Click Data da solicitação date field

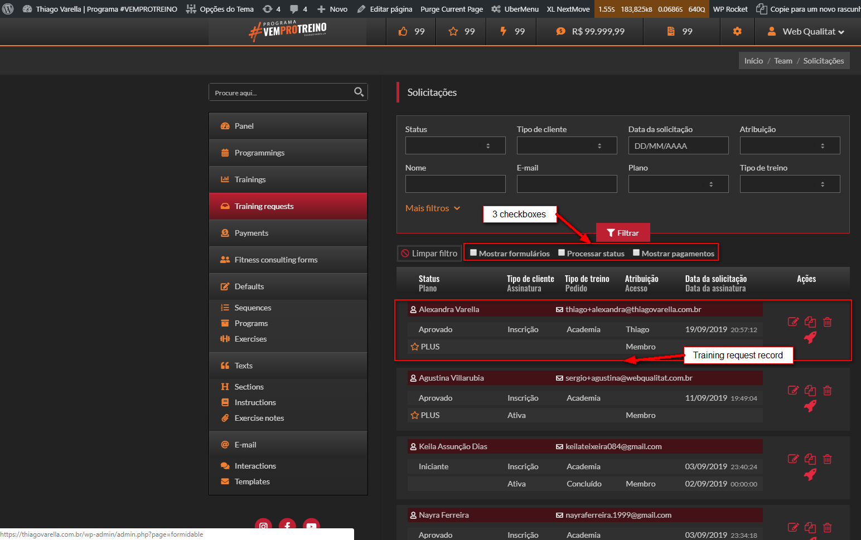coord(678,145)
